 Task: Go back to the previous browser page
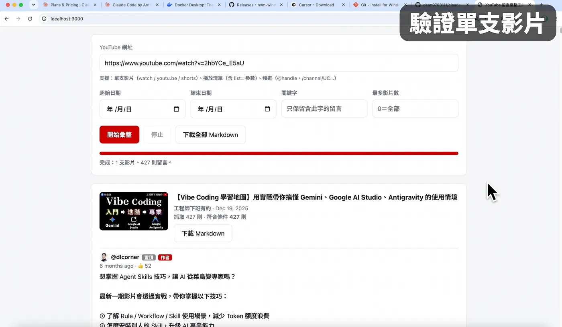(x=6, y=19)
